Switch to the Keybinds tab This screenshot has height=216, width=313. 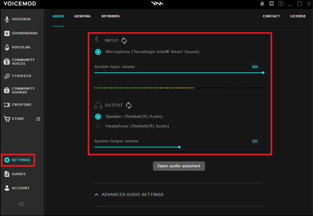coord(110,16)
